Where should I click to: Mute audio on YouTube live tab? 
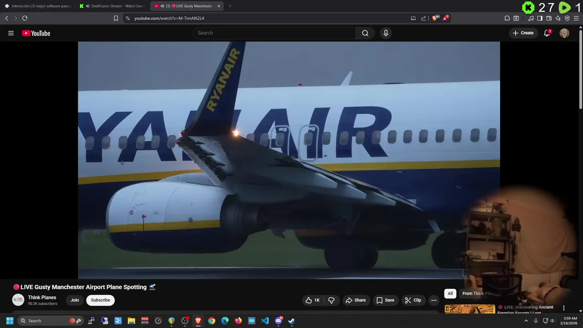[x=163, y=6]
